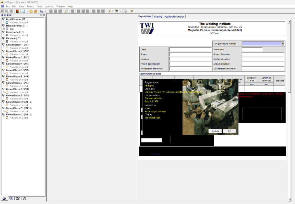Viewport: 295px width, 204px height.
Task: Click the pencil tool icon in toolbar
Action: click(109, 11)
